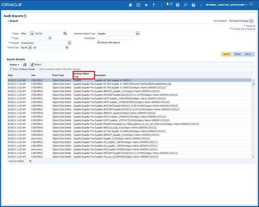Open Audit Reports help icon

tap(25, 16)
